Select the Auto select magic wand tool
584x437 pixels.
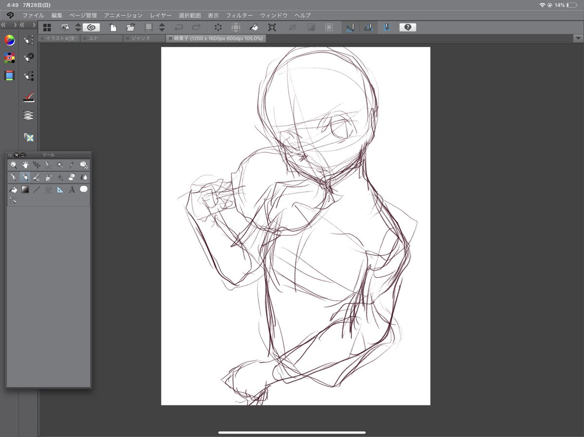click(60, 165)
